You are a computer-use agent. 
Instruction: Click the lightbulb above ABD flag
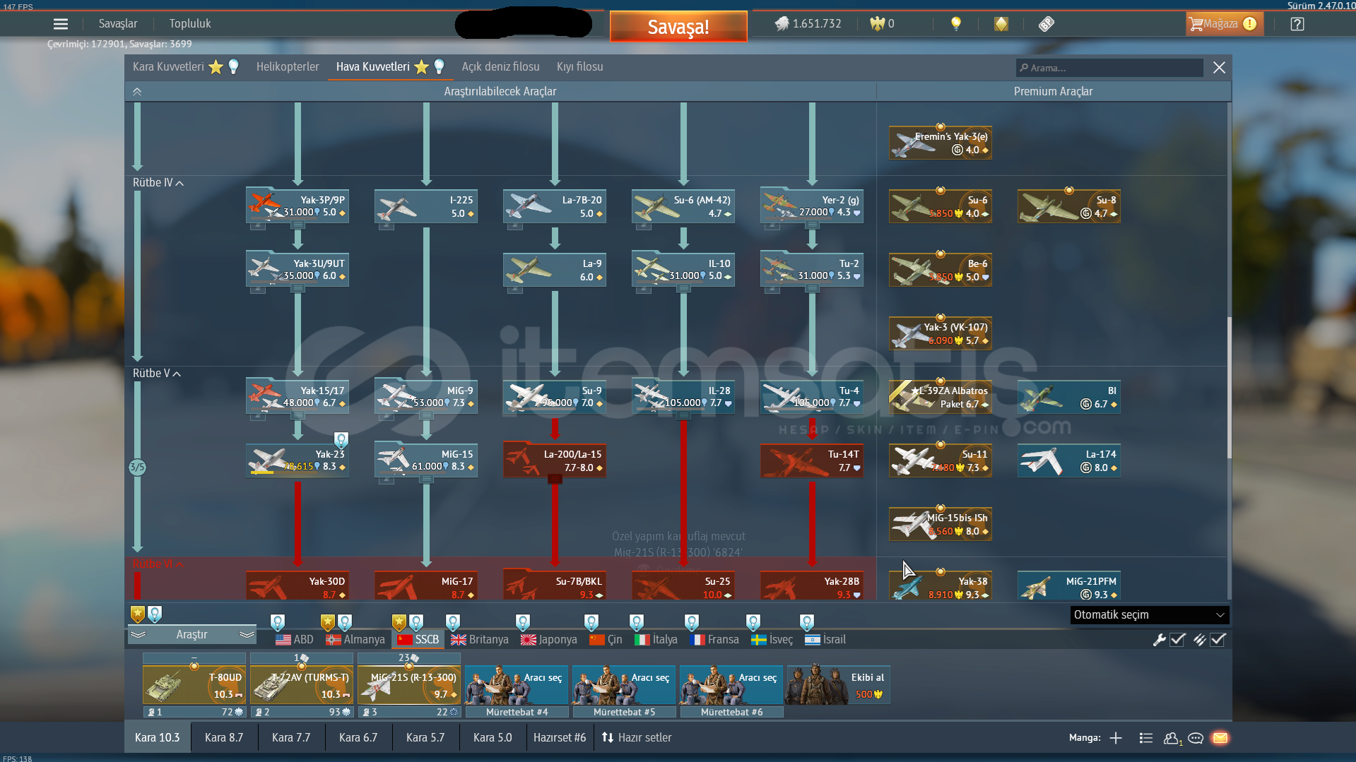tap(278, 622)
